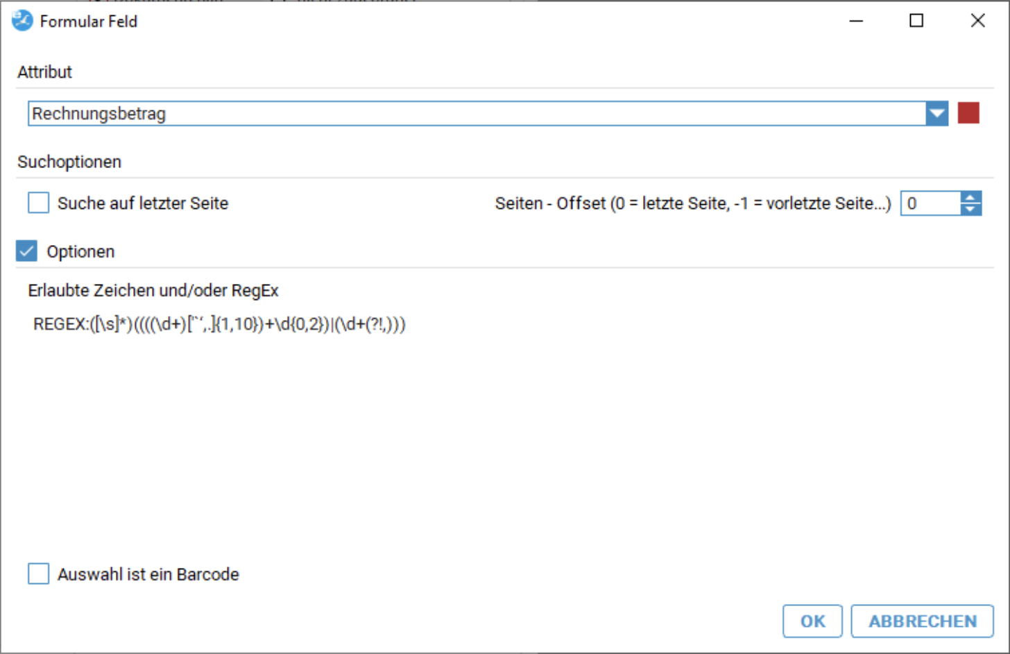The height and width of the screenshot is (654, 1010).
Task: Click the Suchoptionen section heading
Action: pyautogui.click(x=69, y=162)
